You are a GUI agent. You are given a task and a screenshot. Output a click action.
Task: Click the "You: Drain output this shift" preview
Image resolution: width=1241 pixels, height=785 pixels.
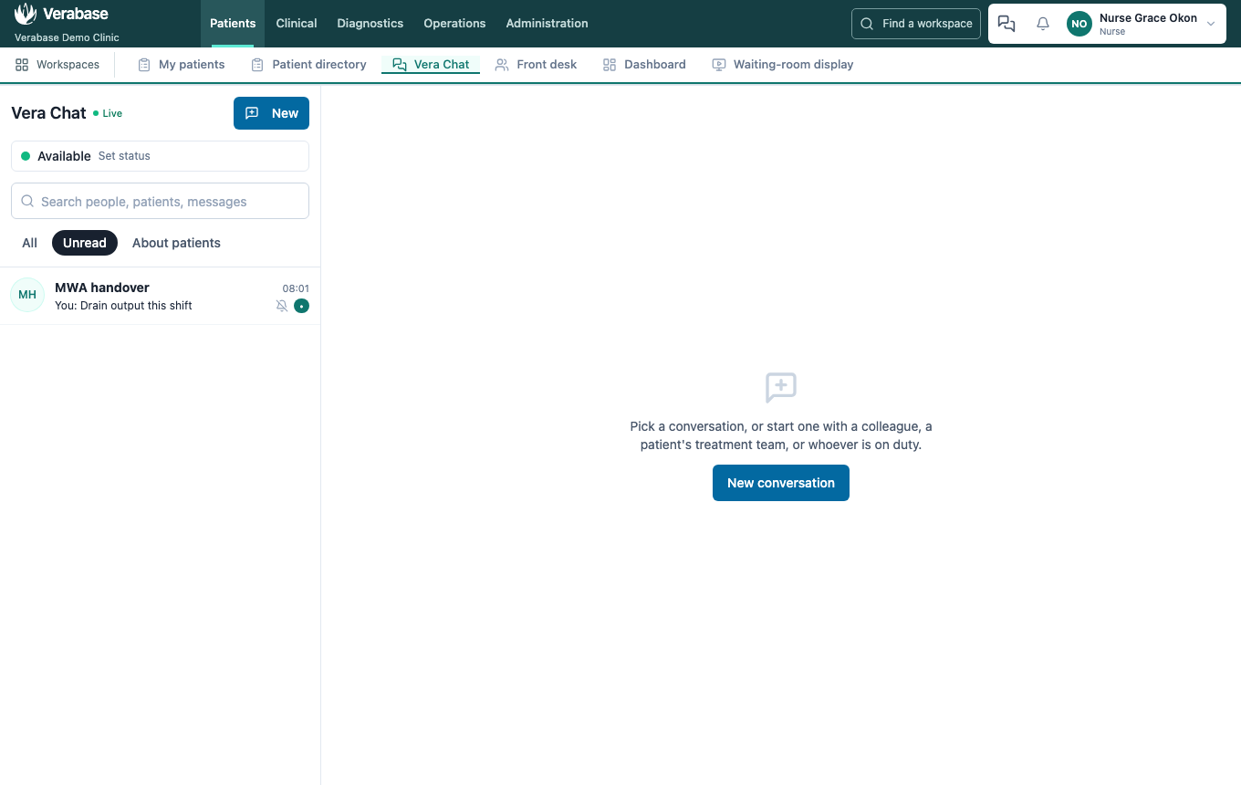[x=123, y=306]
